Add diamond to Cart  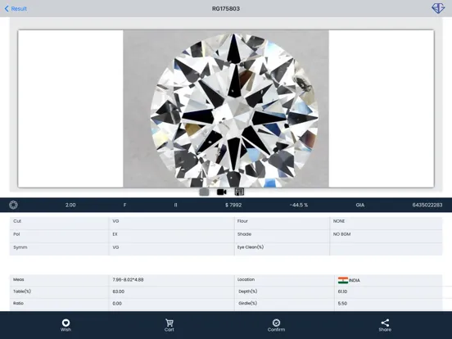point(169,325)
